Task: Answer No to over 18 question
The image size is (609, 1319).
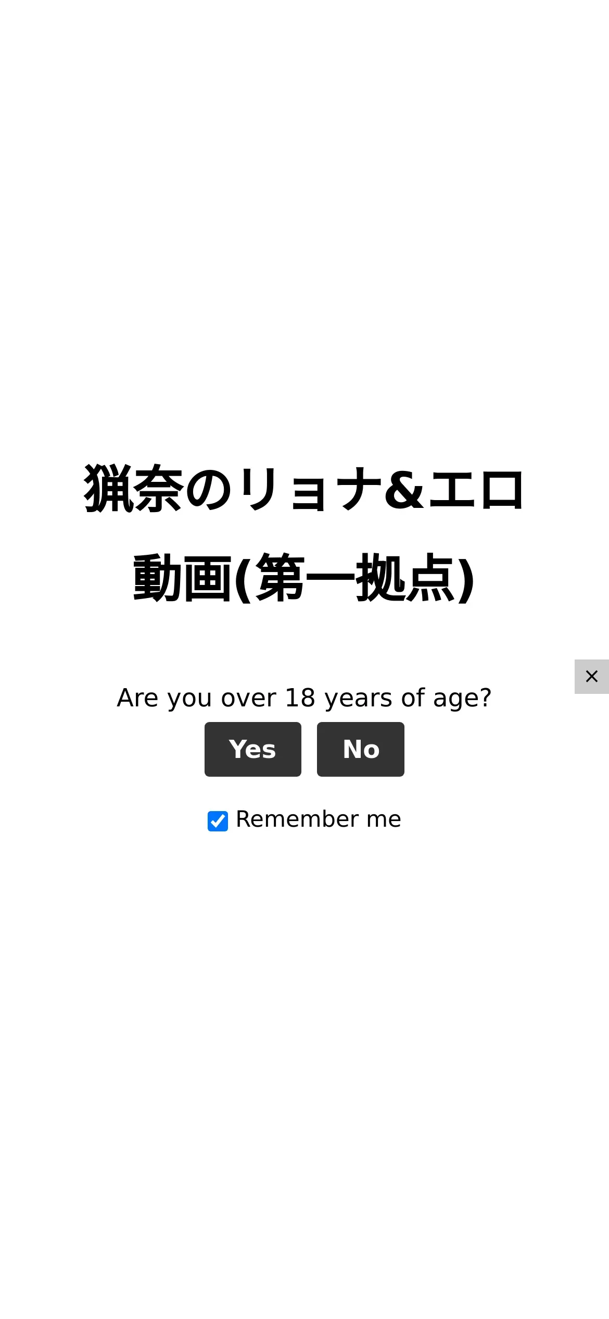Action: click(361, 749)
